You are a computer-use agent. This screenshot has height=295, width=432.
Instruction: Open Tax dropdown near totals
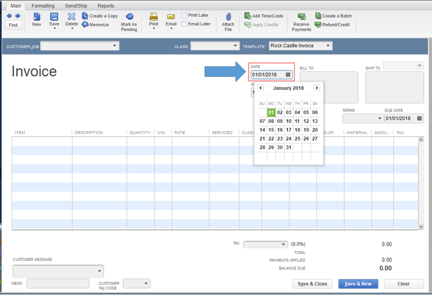click(x=284, y=244)
